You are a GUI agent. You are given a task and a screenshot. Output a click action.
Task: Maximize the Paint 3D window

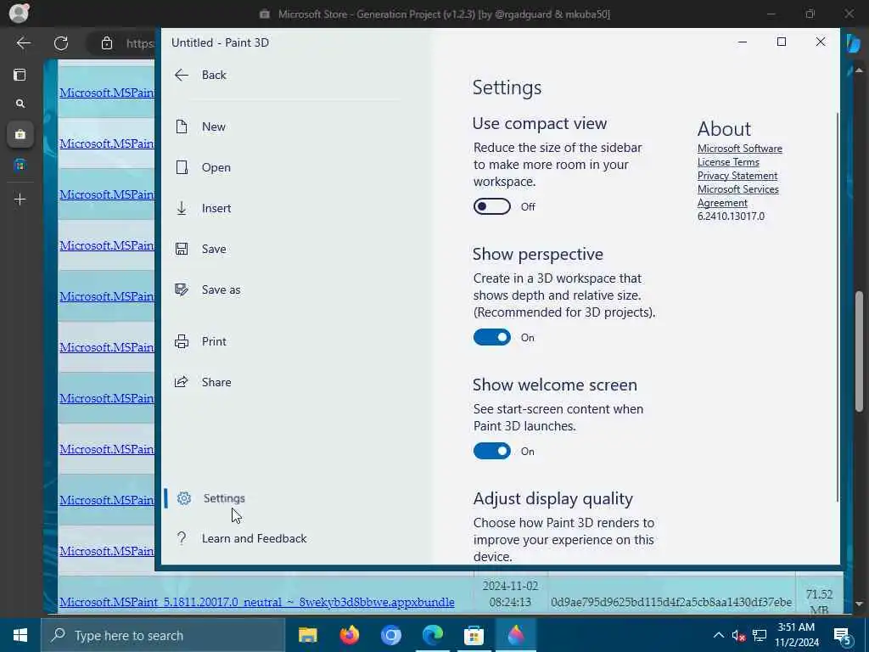click(x=782, y=42)
